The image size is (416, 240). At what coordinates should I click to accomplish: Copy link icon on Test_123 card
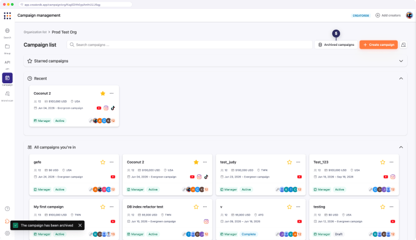[371, 190]
